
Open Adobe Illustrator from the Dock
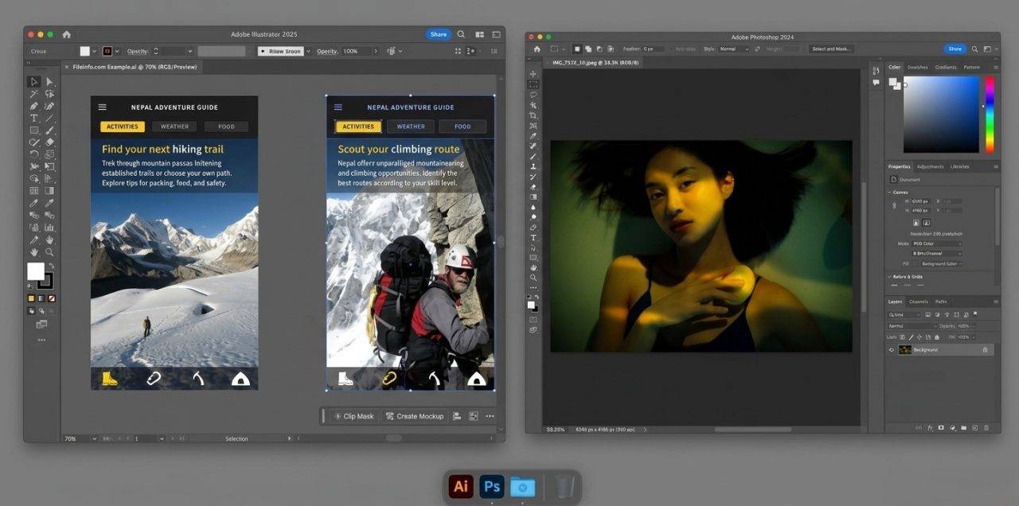tap(461, 486)
